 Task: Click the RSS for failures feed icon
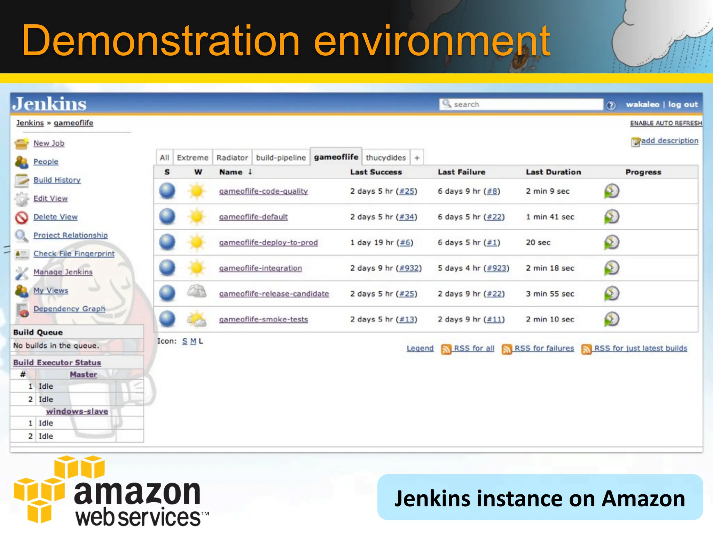[x=507, y=349]
